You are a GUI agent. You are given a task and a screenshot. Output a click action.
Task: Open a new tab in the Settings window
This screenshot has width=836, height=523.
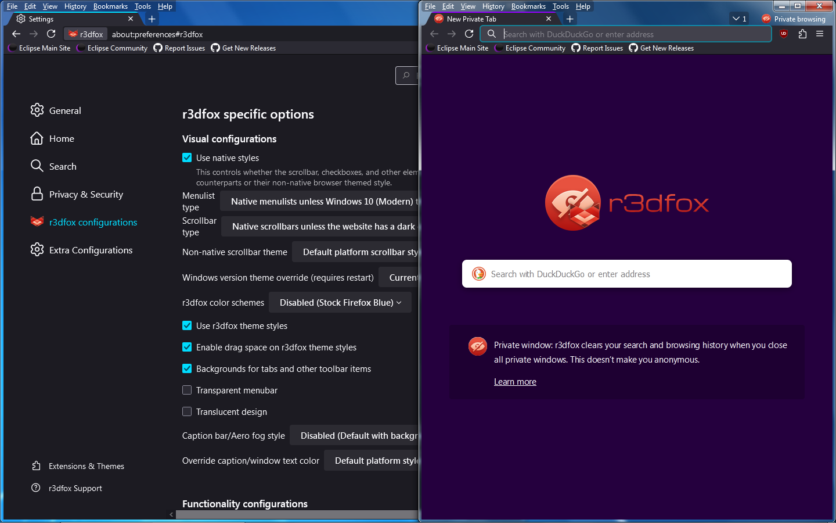[152, 19]
